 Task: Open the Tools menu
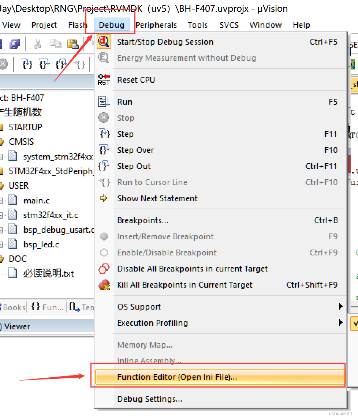pos(198,25)
